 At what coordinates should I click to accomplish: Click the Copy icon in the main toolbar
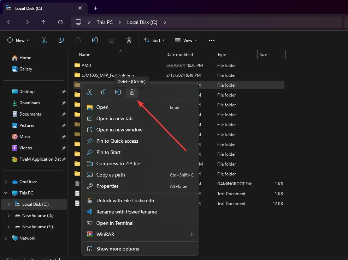click(61, 40)
